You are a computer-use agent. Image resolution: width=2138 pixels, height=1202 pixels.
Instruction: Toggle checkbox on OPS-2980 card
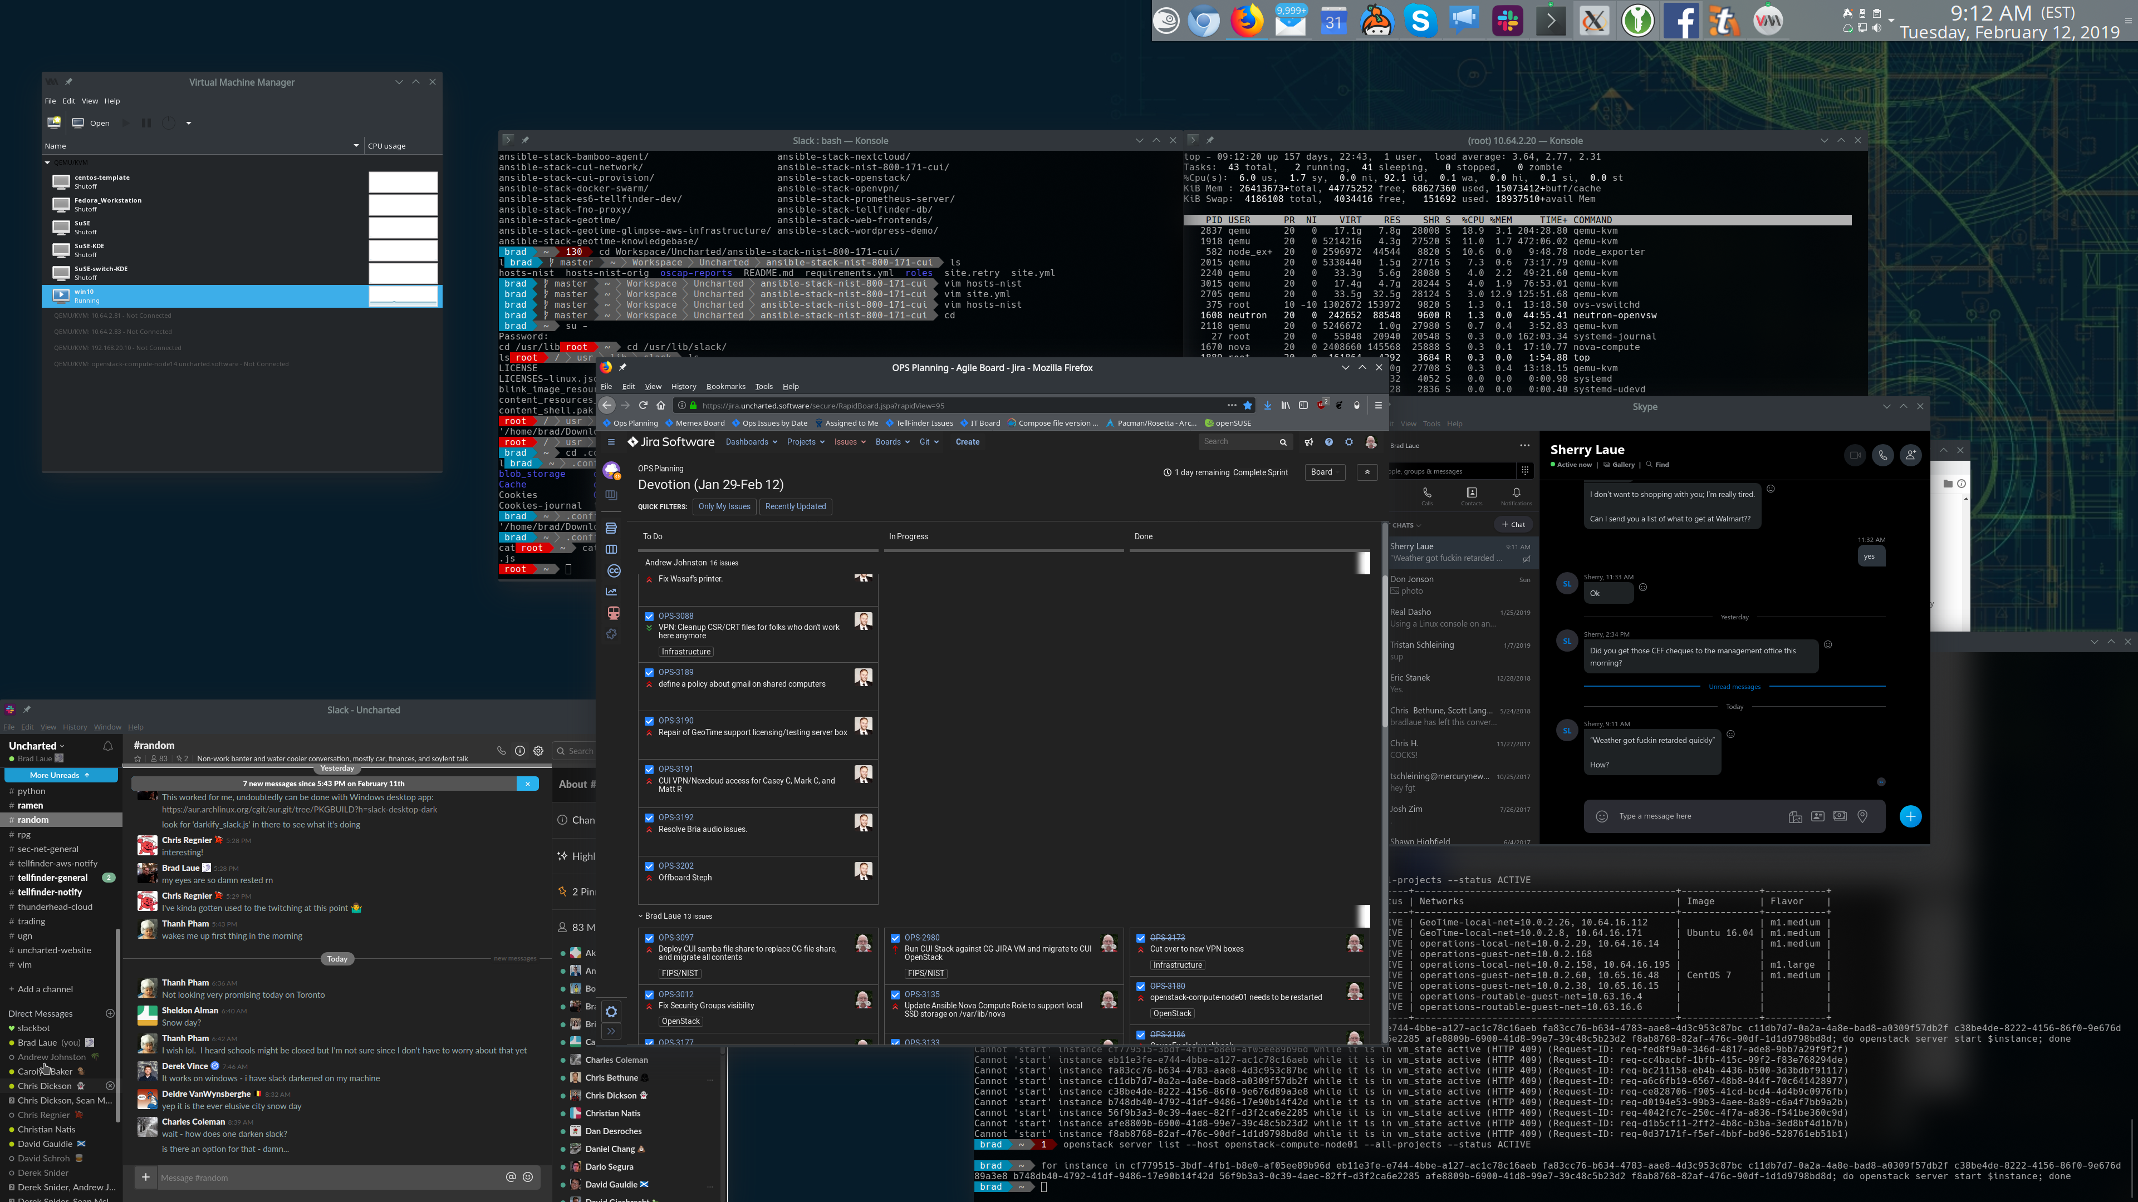[x=895, y=938]
